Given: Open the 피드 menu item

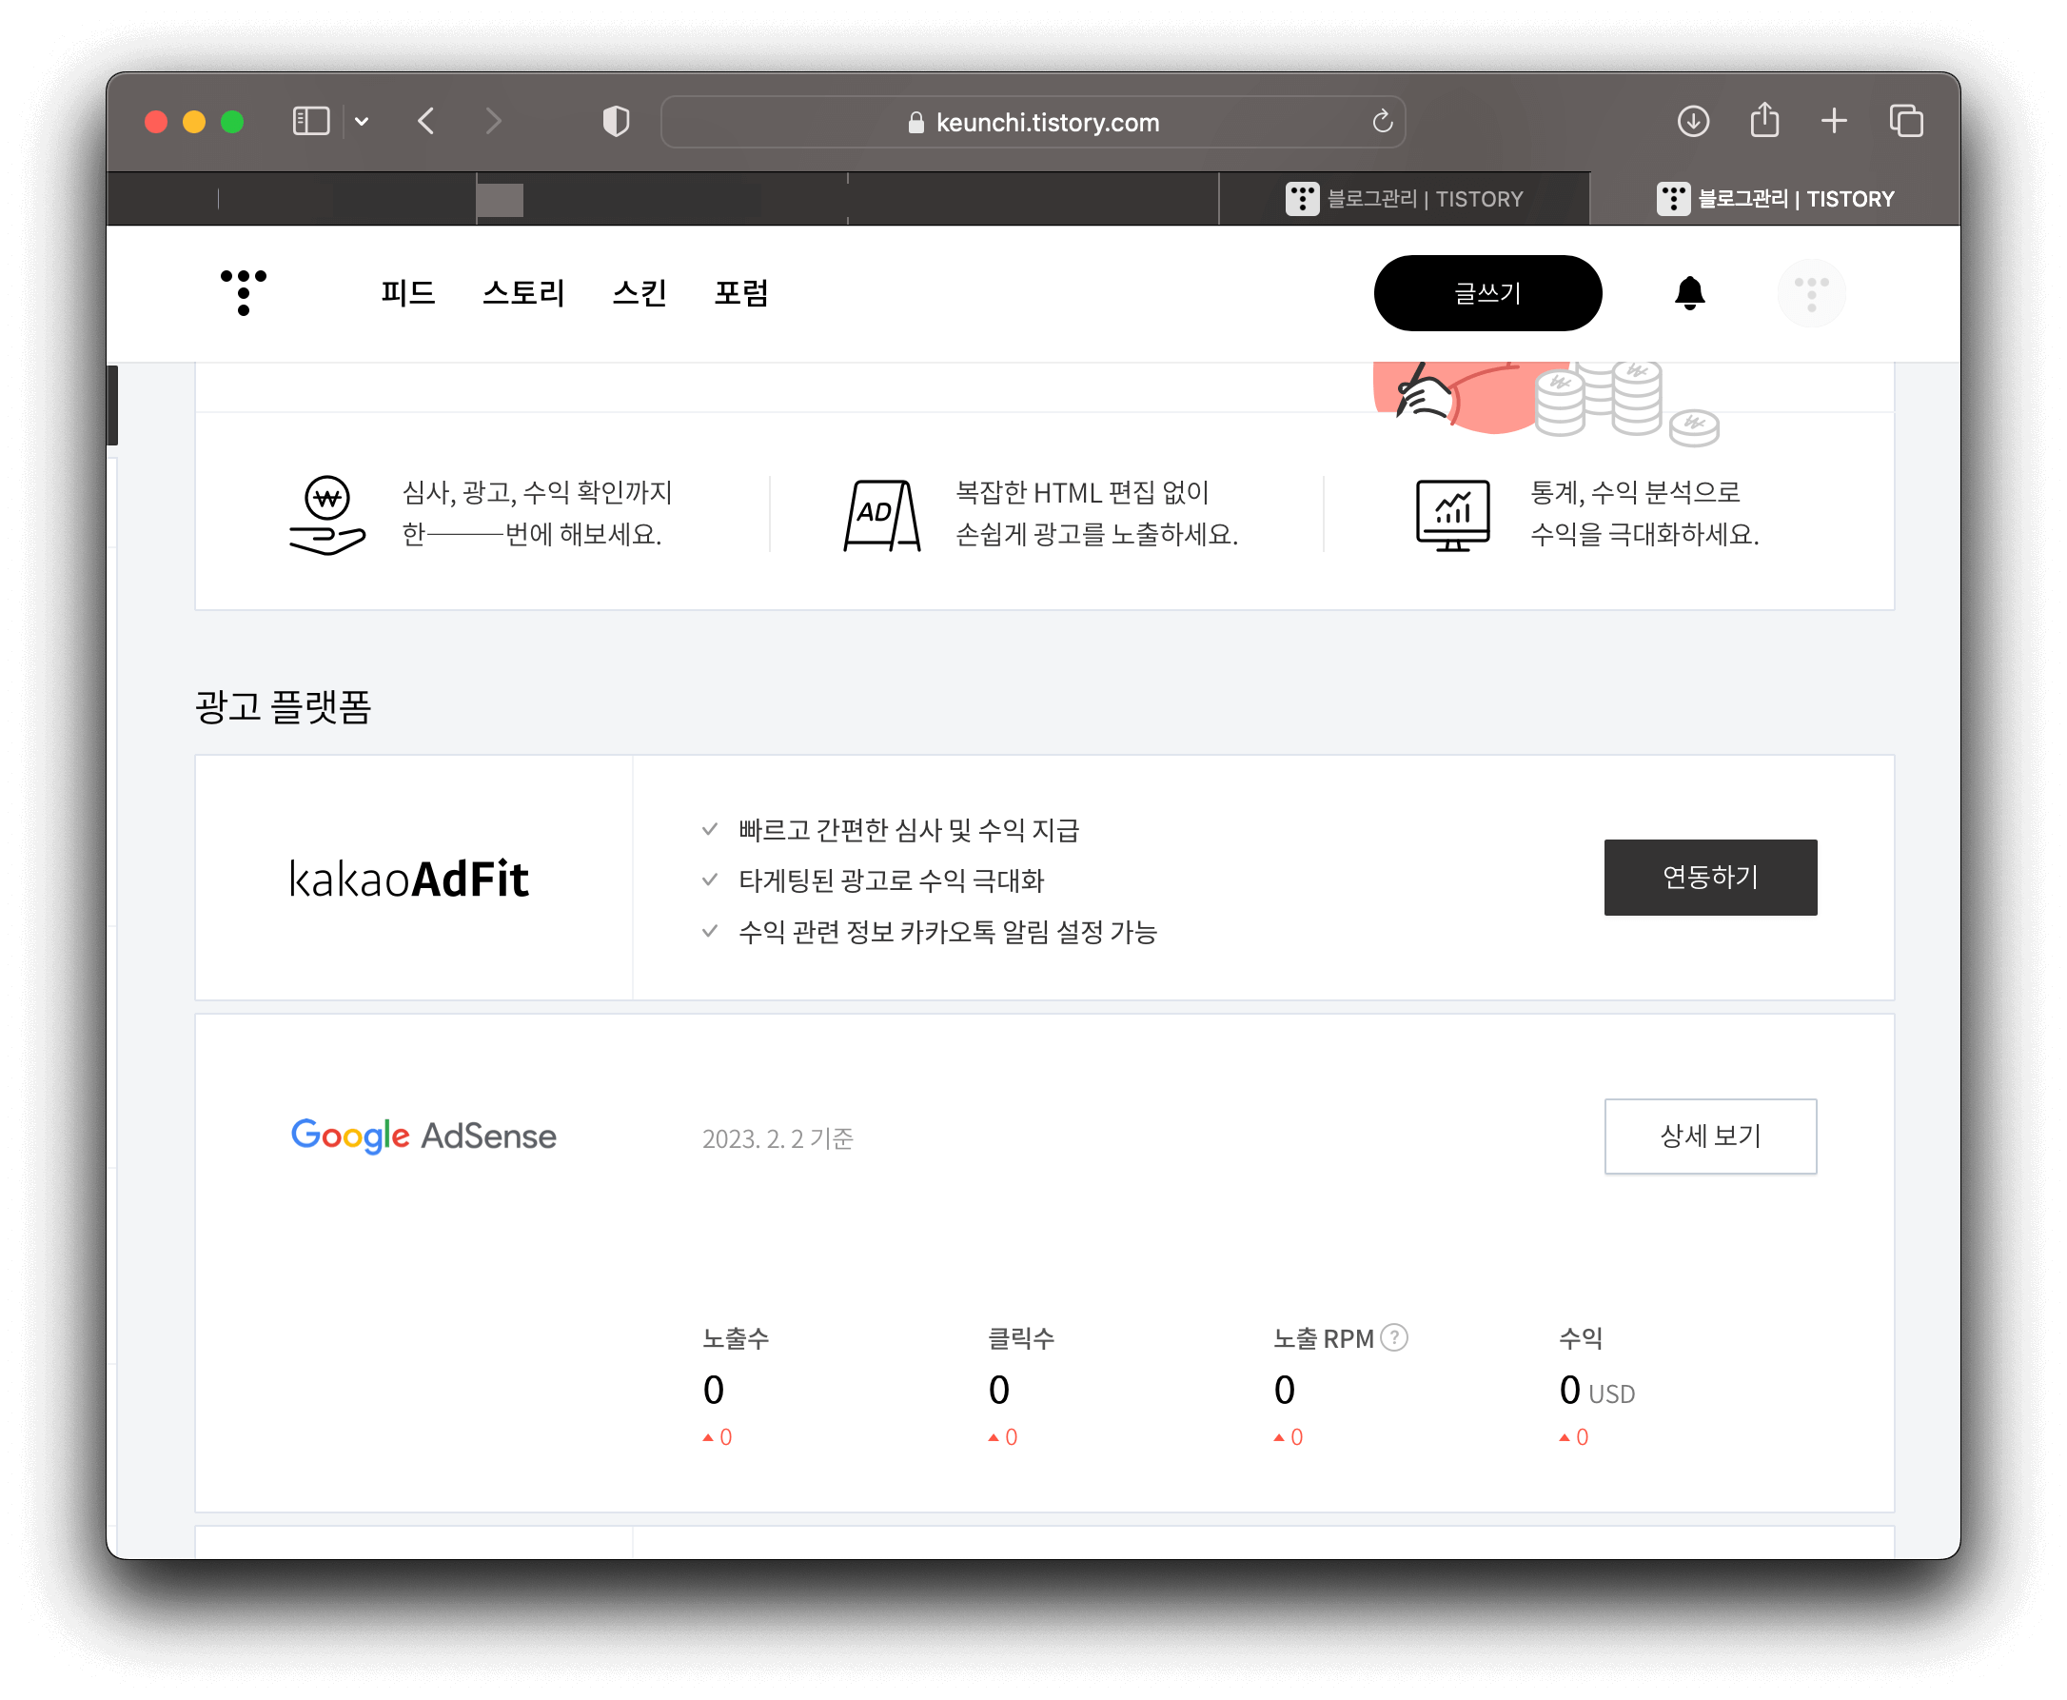Looking at the screenshot, I should tap(407, 292).
